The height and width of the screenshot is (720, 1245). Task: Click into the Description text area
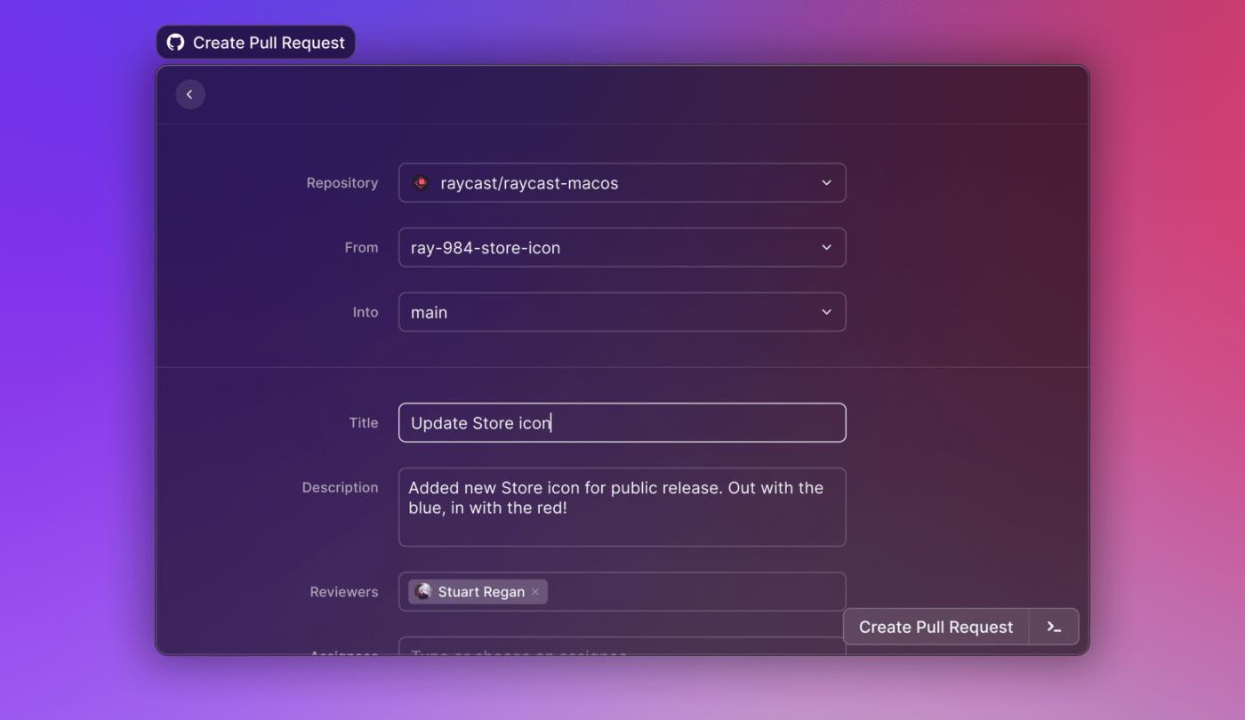[622, 507]
